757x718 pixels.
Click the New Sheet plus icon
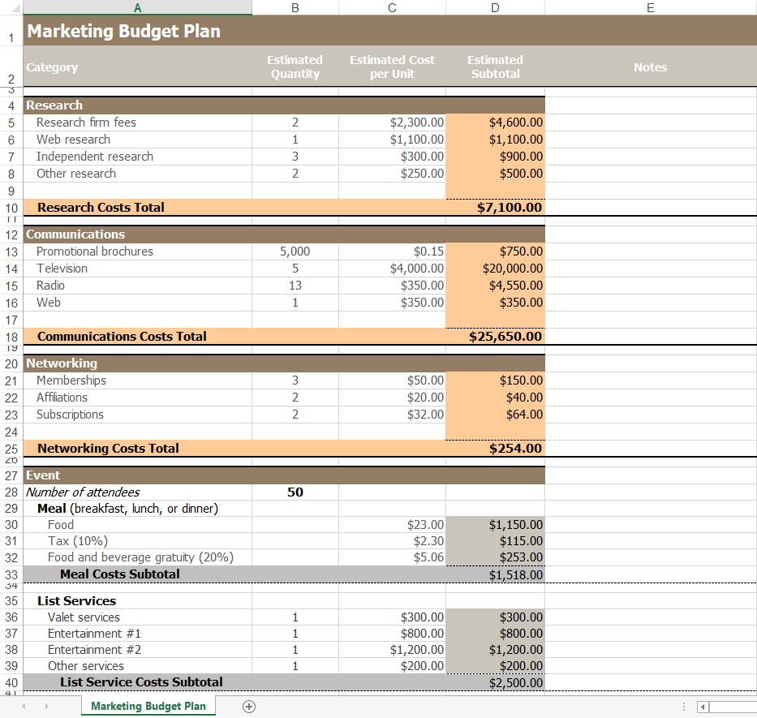click(x=249, y=707)
